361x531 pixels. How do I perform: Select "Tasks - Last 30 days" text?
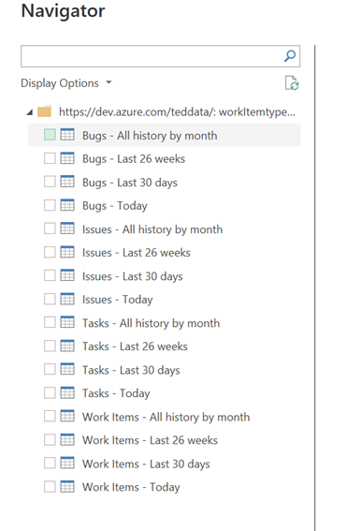point(131,370)
